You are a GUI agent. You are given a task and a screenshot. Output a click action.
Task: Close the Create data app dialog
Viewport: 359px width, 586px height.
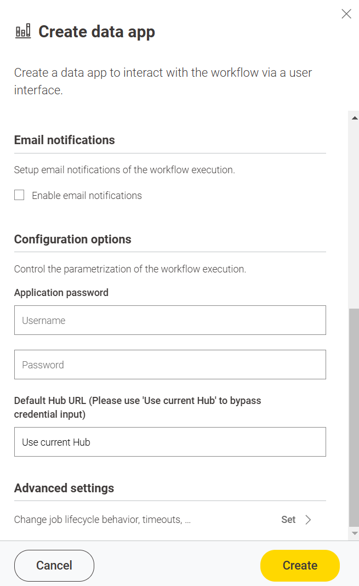[x=346, y=14]
